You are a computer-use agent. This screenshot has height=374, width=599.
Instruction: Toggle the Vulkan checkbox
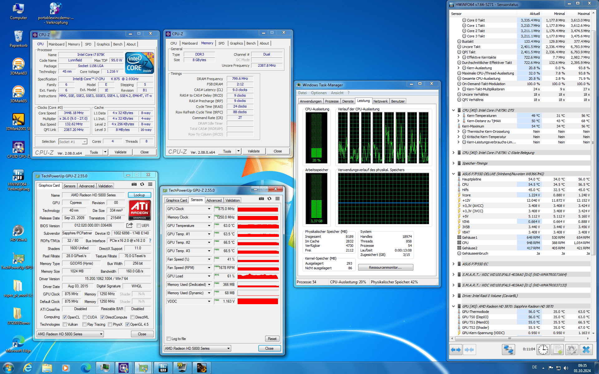pyautogui.click(x=65, y=324)
